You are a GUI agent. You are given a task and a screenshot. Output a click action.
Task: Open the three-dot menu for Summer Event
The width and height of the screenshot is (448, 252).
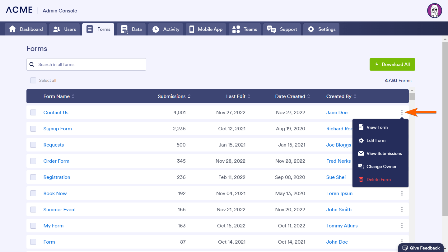coord(402,209)
